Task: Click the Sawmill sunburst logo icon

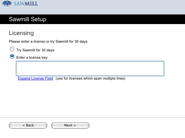Action: (7, 3)
